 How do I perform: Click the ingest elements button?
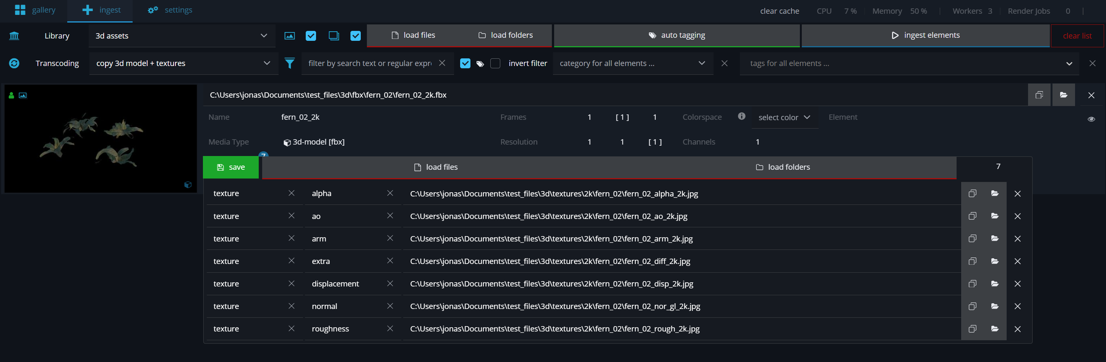[925, 35]
